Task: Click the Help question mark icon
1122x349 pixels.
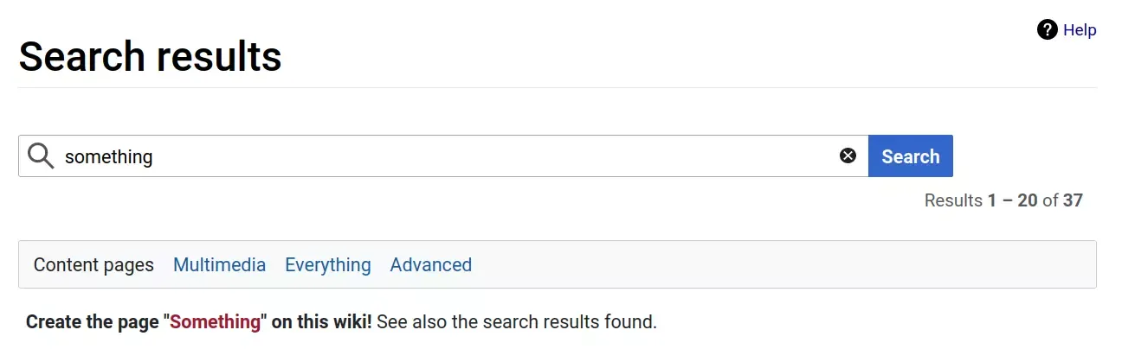Action: [1047, 30]
